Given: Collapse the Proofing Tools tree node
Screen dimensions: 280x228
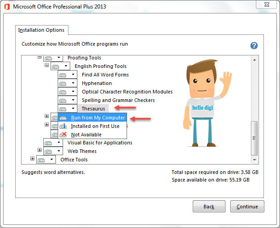Looking at the screenshot, I should click(39, 58).
